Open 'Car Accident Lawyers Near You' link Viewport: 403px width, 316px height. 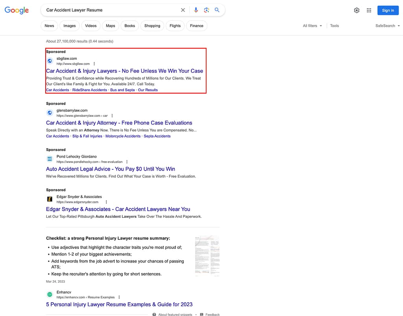pos(118,209)
